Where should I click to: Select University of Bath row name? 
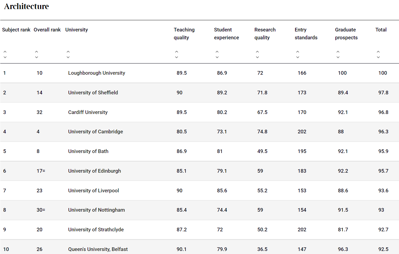click(88, 151)
